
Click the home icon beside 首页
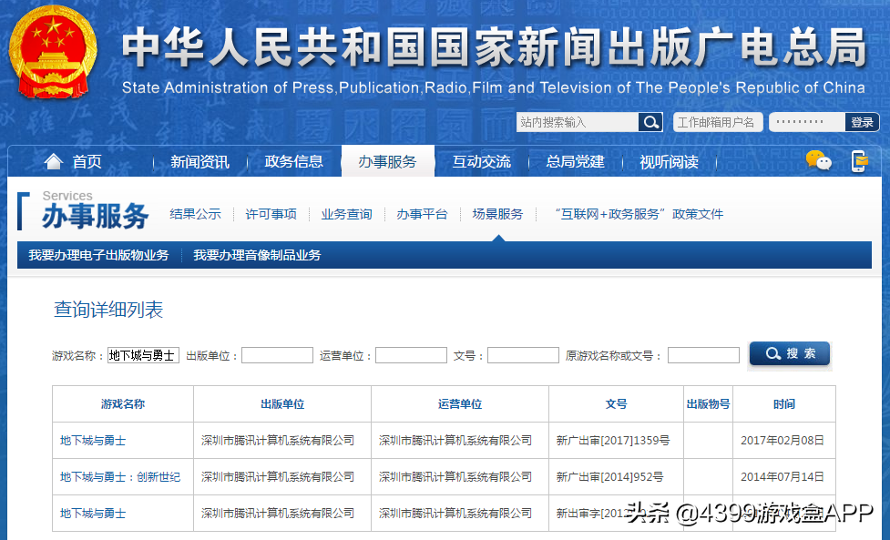pos(54,162)
